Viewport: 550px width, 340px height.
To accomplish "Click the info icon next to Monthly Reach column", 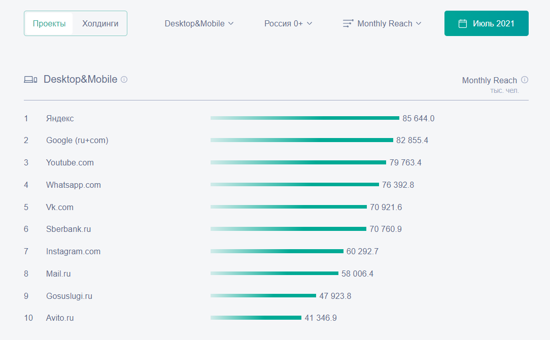I will [x=525, y=80].
